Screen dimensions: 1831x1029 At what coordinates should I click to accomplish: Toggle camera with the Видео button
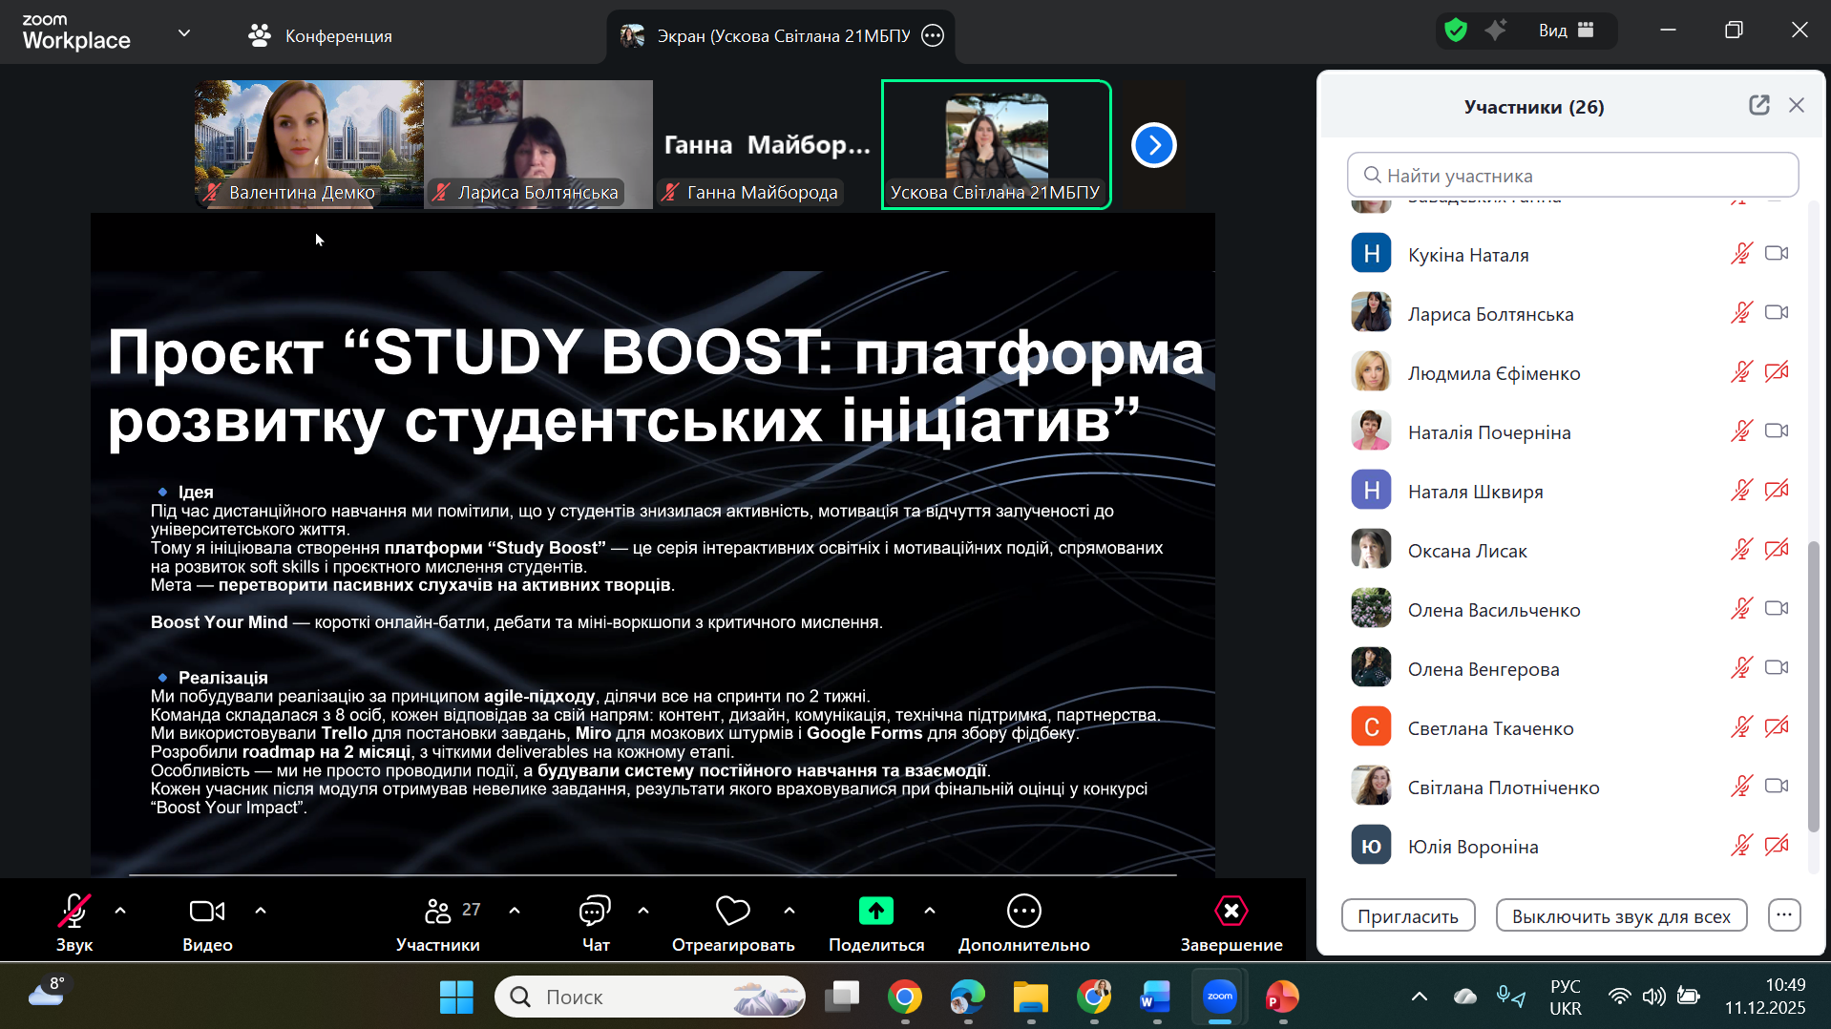pos(207,912)
